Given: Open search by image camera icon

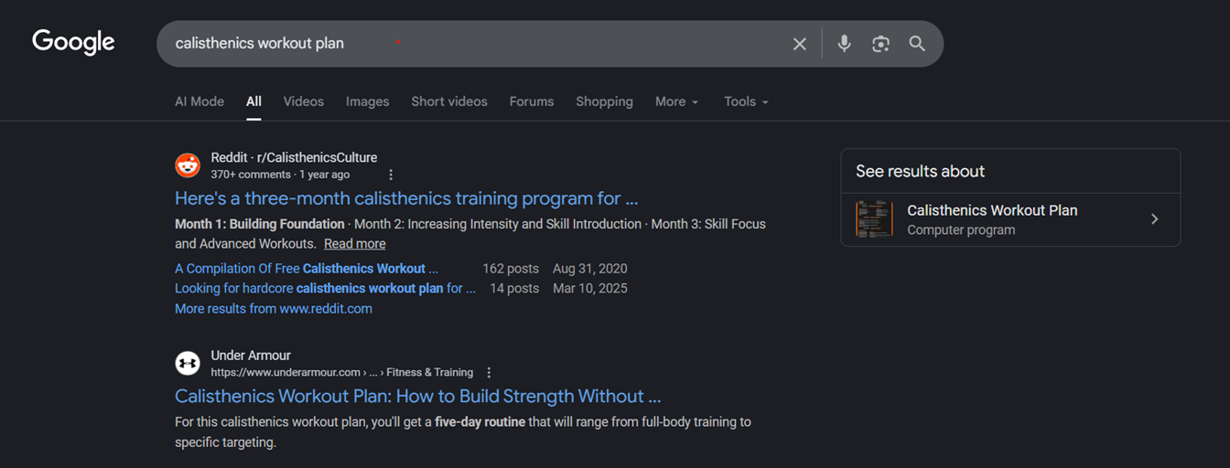Looking at the screenshot, I should [880, 44].
